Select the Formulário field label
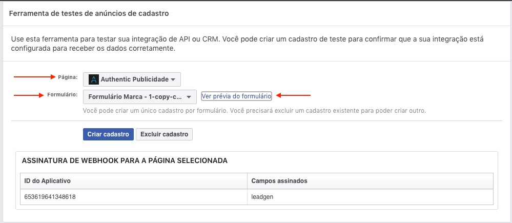 point(62,95)
